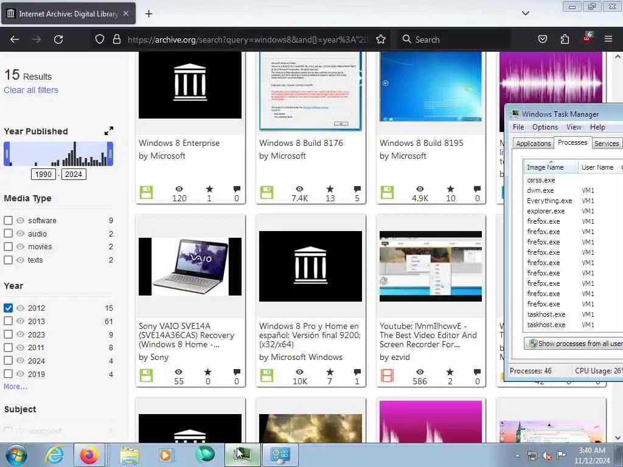The height and width of the screenshot is (467, 623).
Task: Click the site padlock security icon
Action: click(x=116, y=40)
